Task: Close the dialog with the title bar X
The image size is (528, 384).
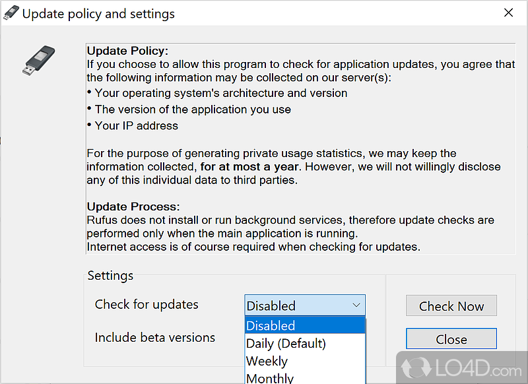Action: tap(508, 13)
